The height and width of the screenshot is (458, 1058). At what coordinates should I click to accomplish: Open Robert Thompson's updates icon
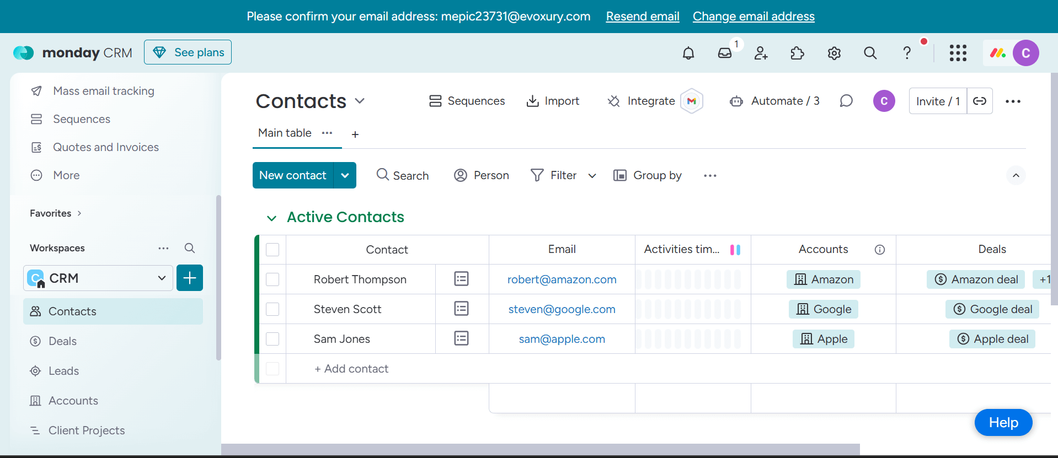tap(461, 279)
